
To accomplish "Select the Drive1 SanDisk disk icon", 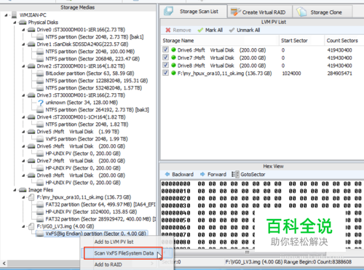I will [31, 44].
